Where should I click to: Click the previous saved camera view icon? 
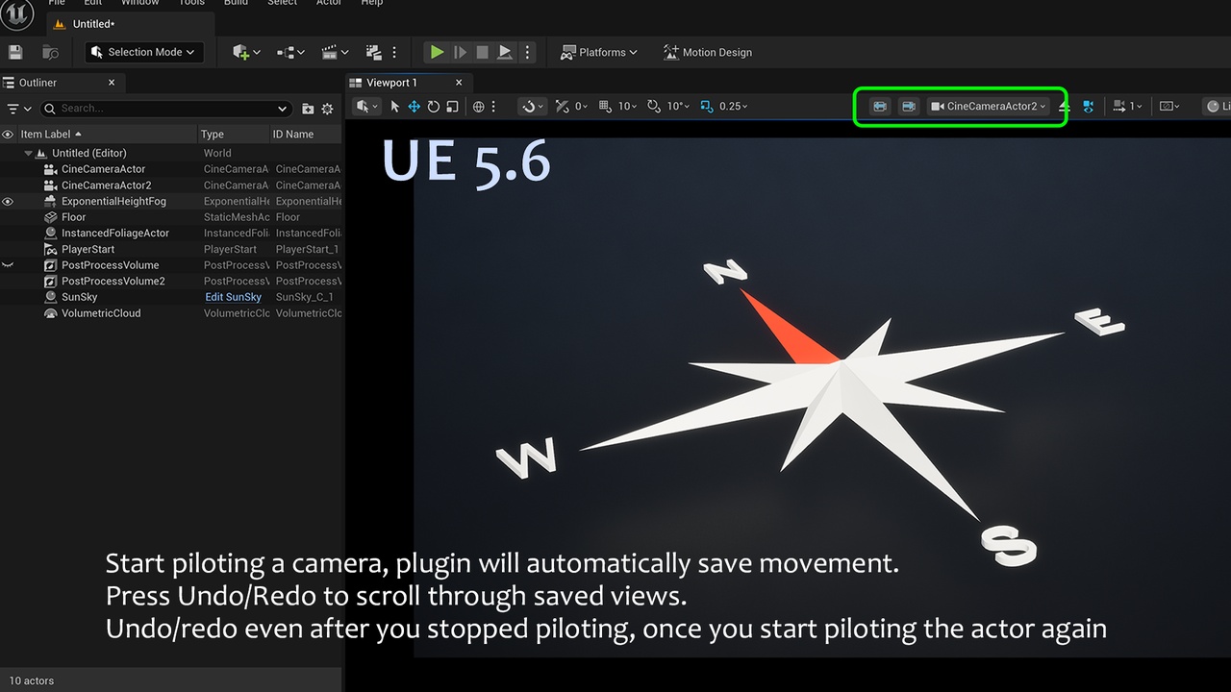[x=880, y=107]
